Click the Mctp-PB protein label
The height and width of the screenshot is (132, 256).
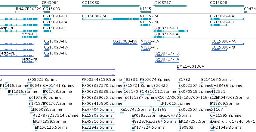click(29, 59)
